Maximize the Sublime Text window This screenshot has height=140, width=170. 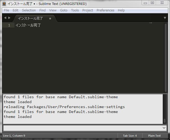[152, 3]
